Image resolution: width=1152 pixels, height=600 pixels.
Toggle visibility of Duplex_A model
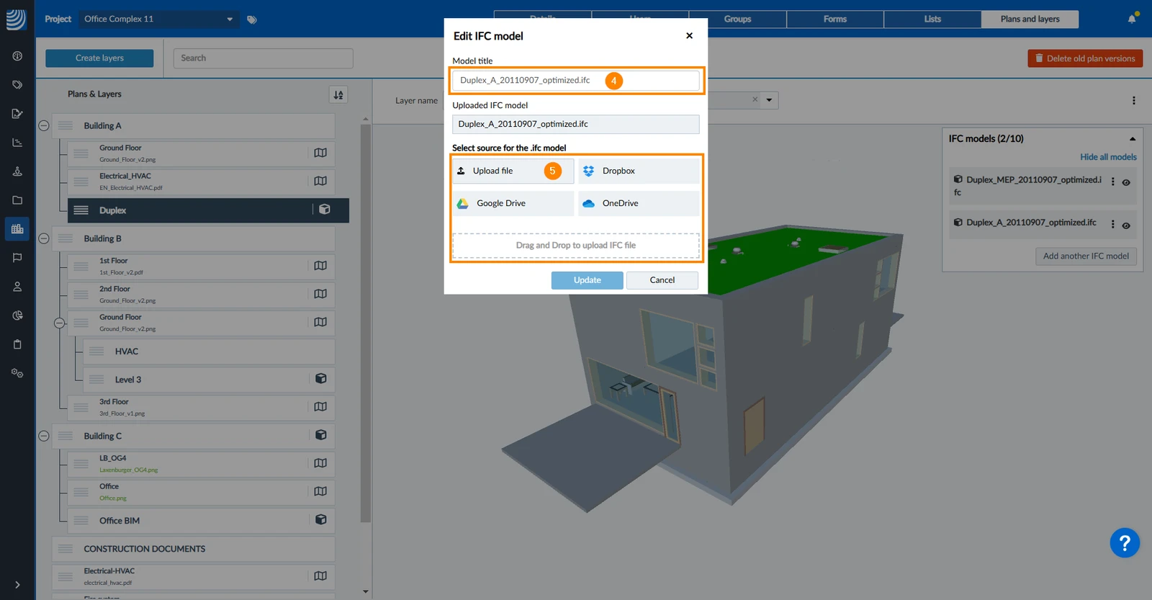click(x=1126, y=225)
